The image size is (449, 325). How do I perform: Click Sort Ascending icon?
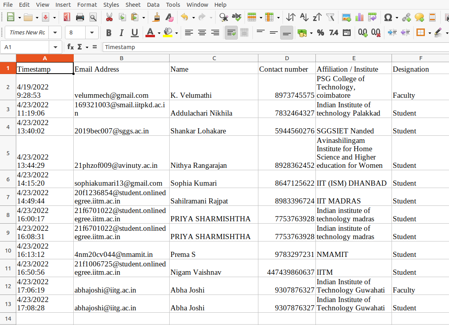[304, 17]
